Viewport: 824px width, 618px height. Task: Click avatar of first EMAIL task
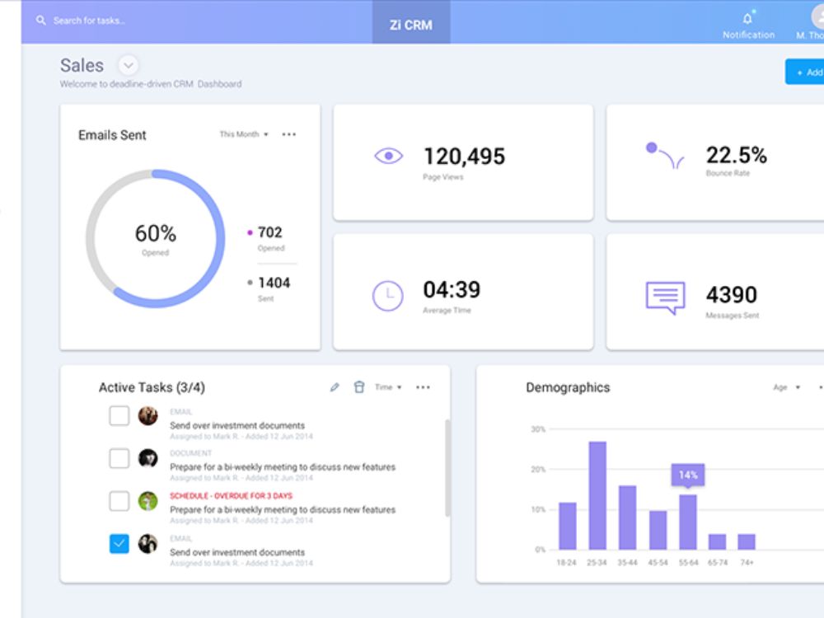pyautogui.click(x=147, y=415)
